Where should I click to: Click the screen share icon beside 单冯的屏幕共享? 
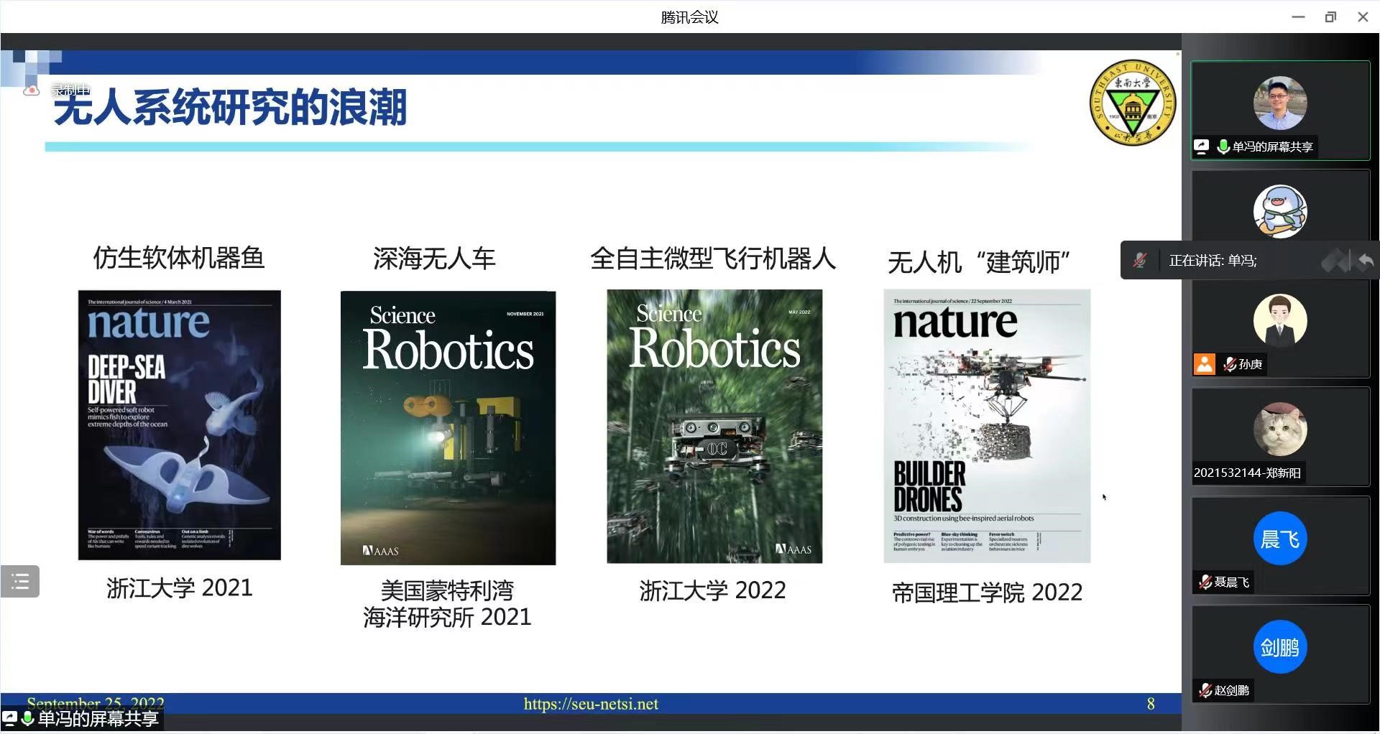click(1201, 147)
